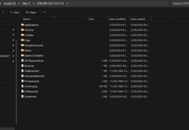Select the Processes.txt file name
The image size is (189, 130).
tap(32, 81)
